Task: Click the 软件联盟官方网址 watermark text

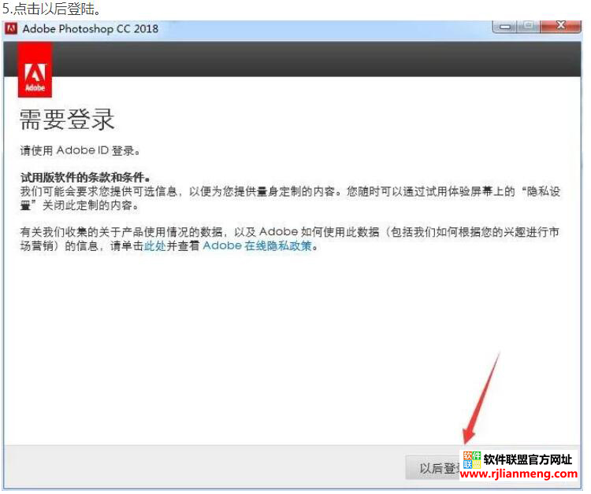Action: tap(528, 459)
